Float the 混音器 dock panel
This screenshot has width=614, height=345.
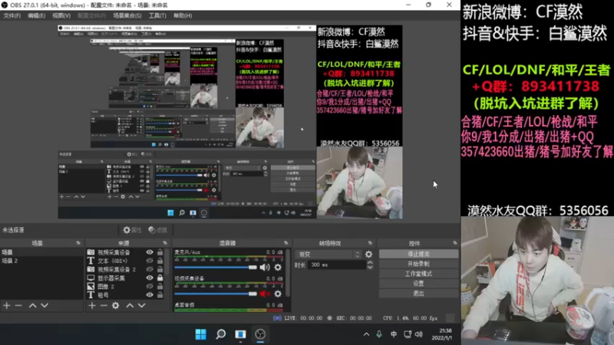(x=286, y=243)
